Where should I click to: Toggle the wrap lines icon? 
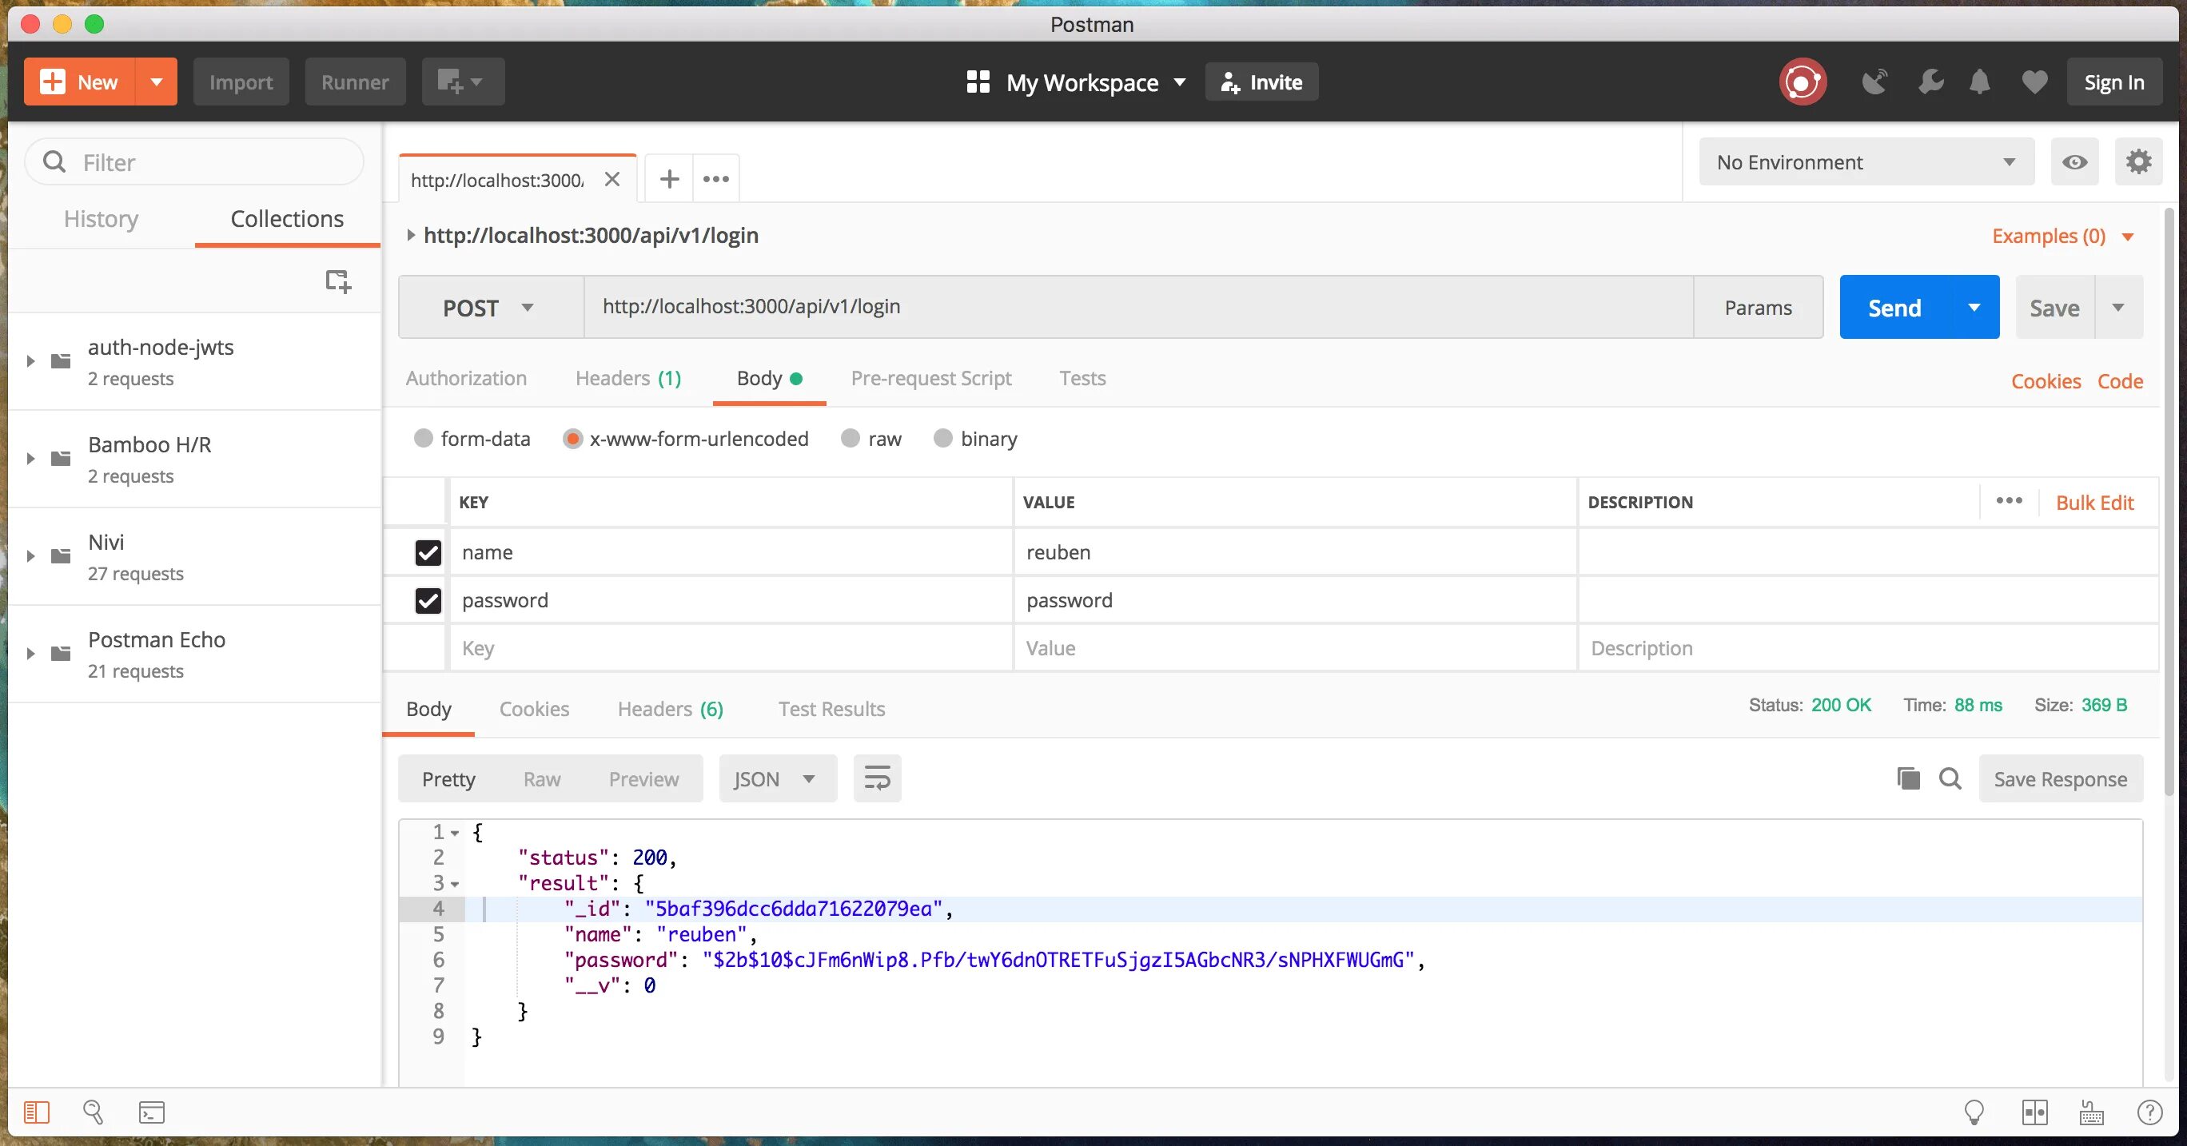click(876, 778)
